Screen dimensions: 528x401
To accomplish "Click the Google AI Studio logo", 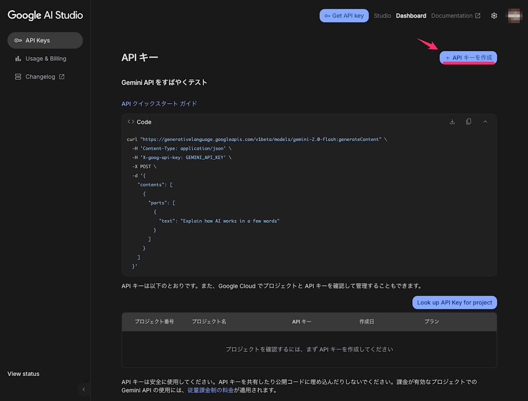I will [x=45, y=15].
